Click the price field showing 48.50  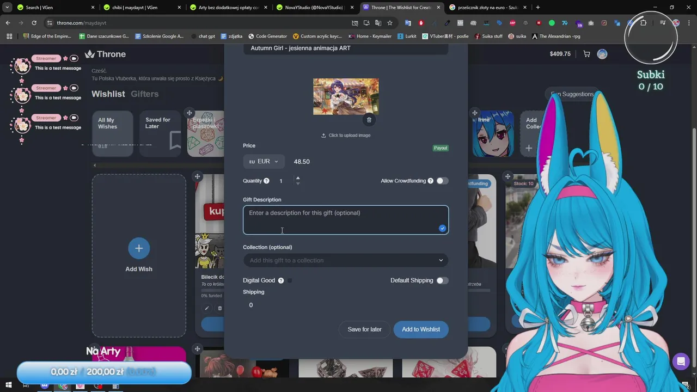tap(302, 162)
